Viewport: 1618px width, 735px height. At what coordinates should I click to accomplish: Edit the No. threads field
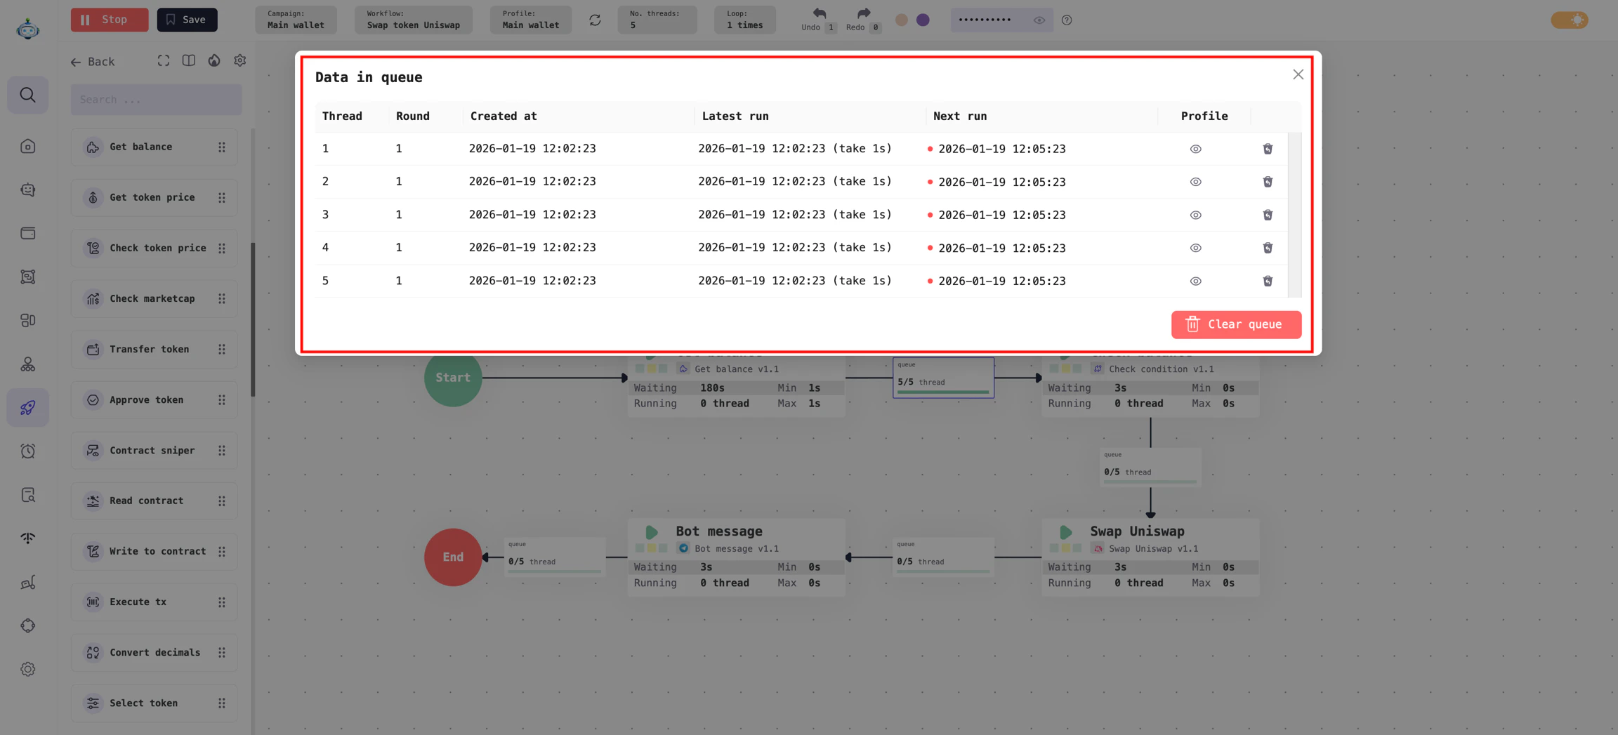click(657, 20)
